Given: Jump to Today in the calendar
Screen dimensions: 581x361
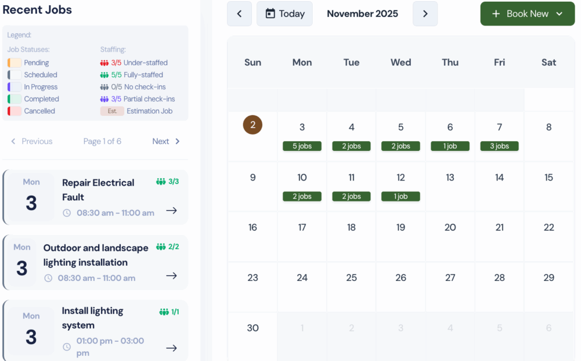Looking at the screenshot, I should [284, 14].
